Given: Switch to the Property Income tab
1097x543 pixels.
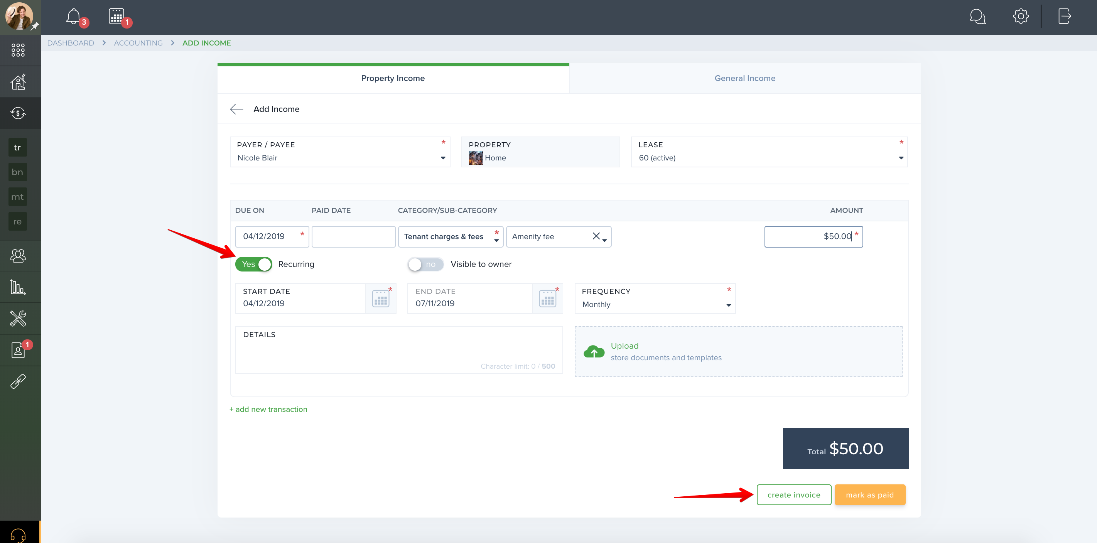Looking at the screenshot, I should coord(393,78).
